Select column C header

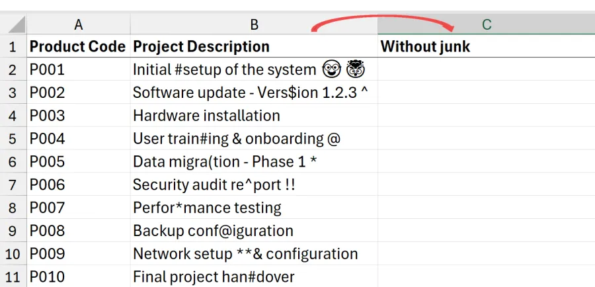486,24
